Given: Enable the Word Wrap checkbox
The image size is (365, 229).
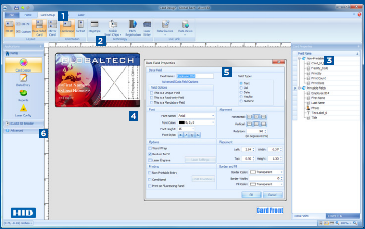Looking at the screenshot, I should [150, 148].
